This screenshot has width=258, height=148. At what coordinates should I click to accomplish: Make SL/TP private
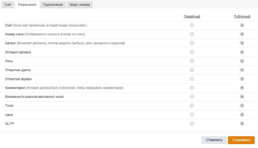tap(192, 123)
